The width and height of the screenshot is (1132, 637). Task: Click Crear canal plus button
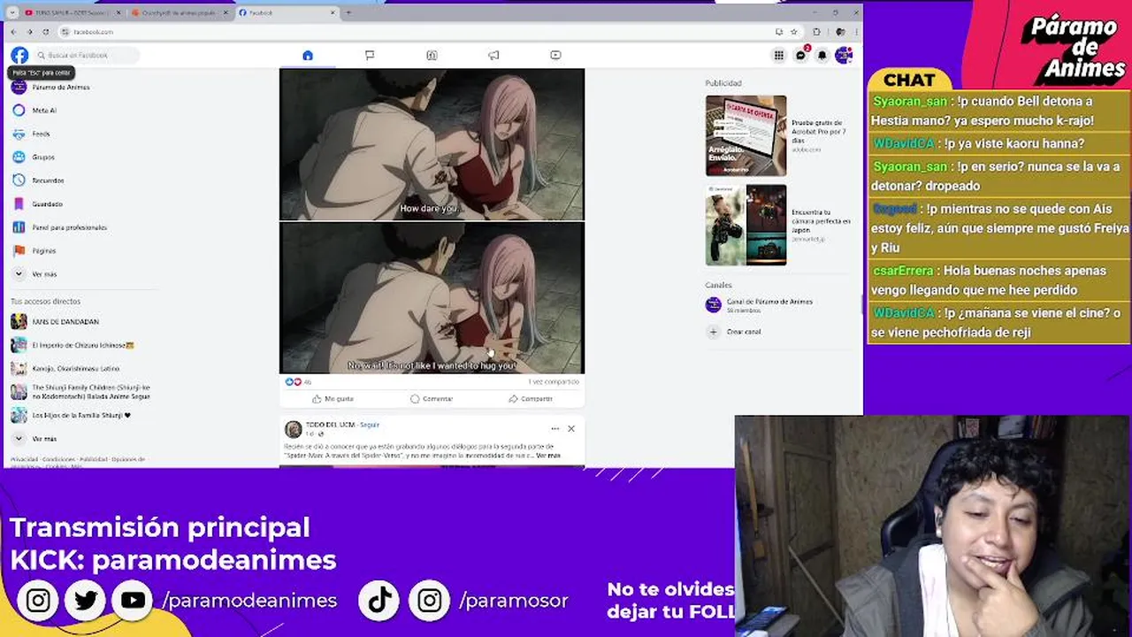(x=714, y=332)
